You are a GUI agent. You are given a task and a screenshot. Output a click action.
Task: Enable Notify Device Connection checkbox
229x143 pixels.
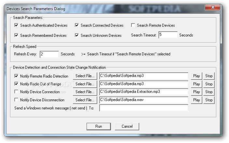(x=16, y=92)
